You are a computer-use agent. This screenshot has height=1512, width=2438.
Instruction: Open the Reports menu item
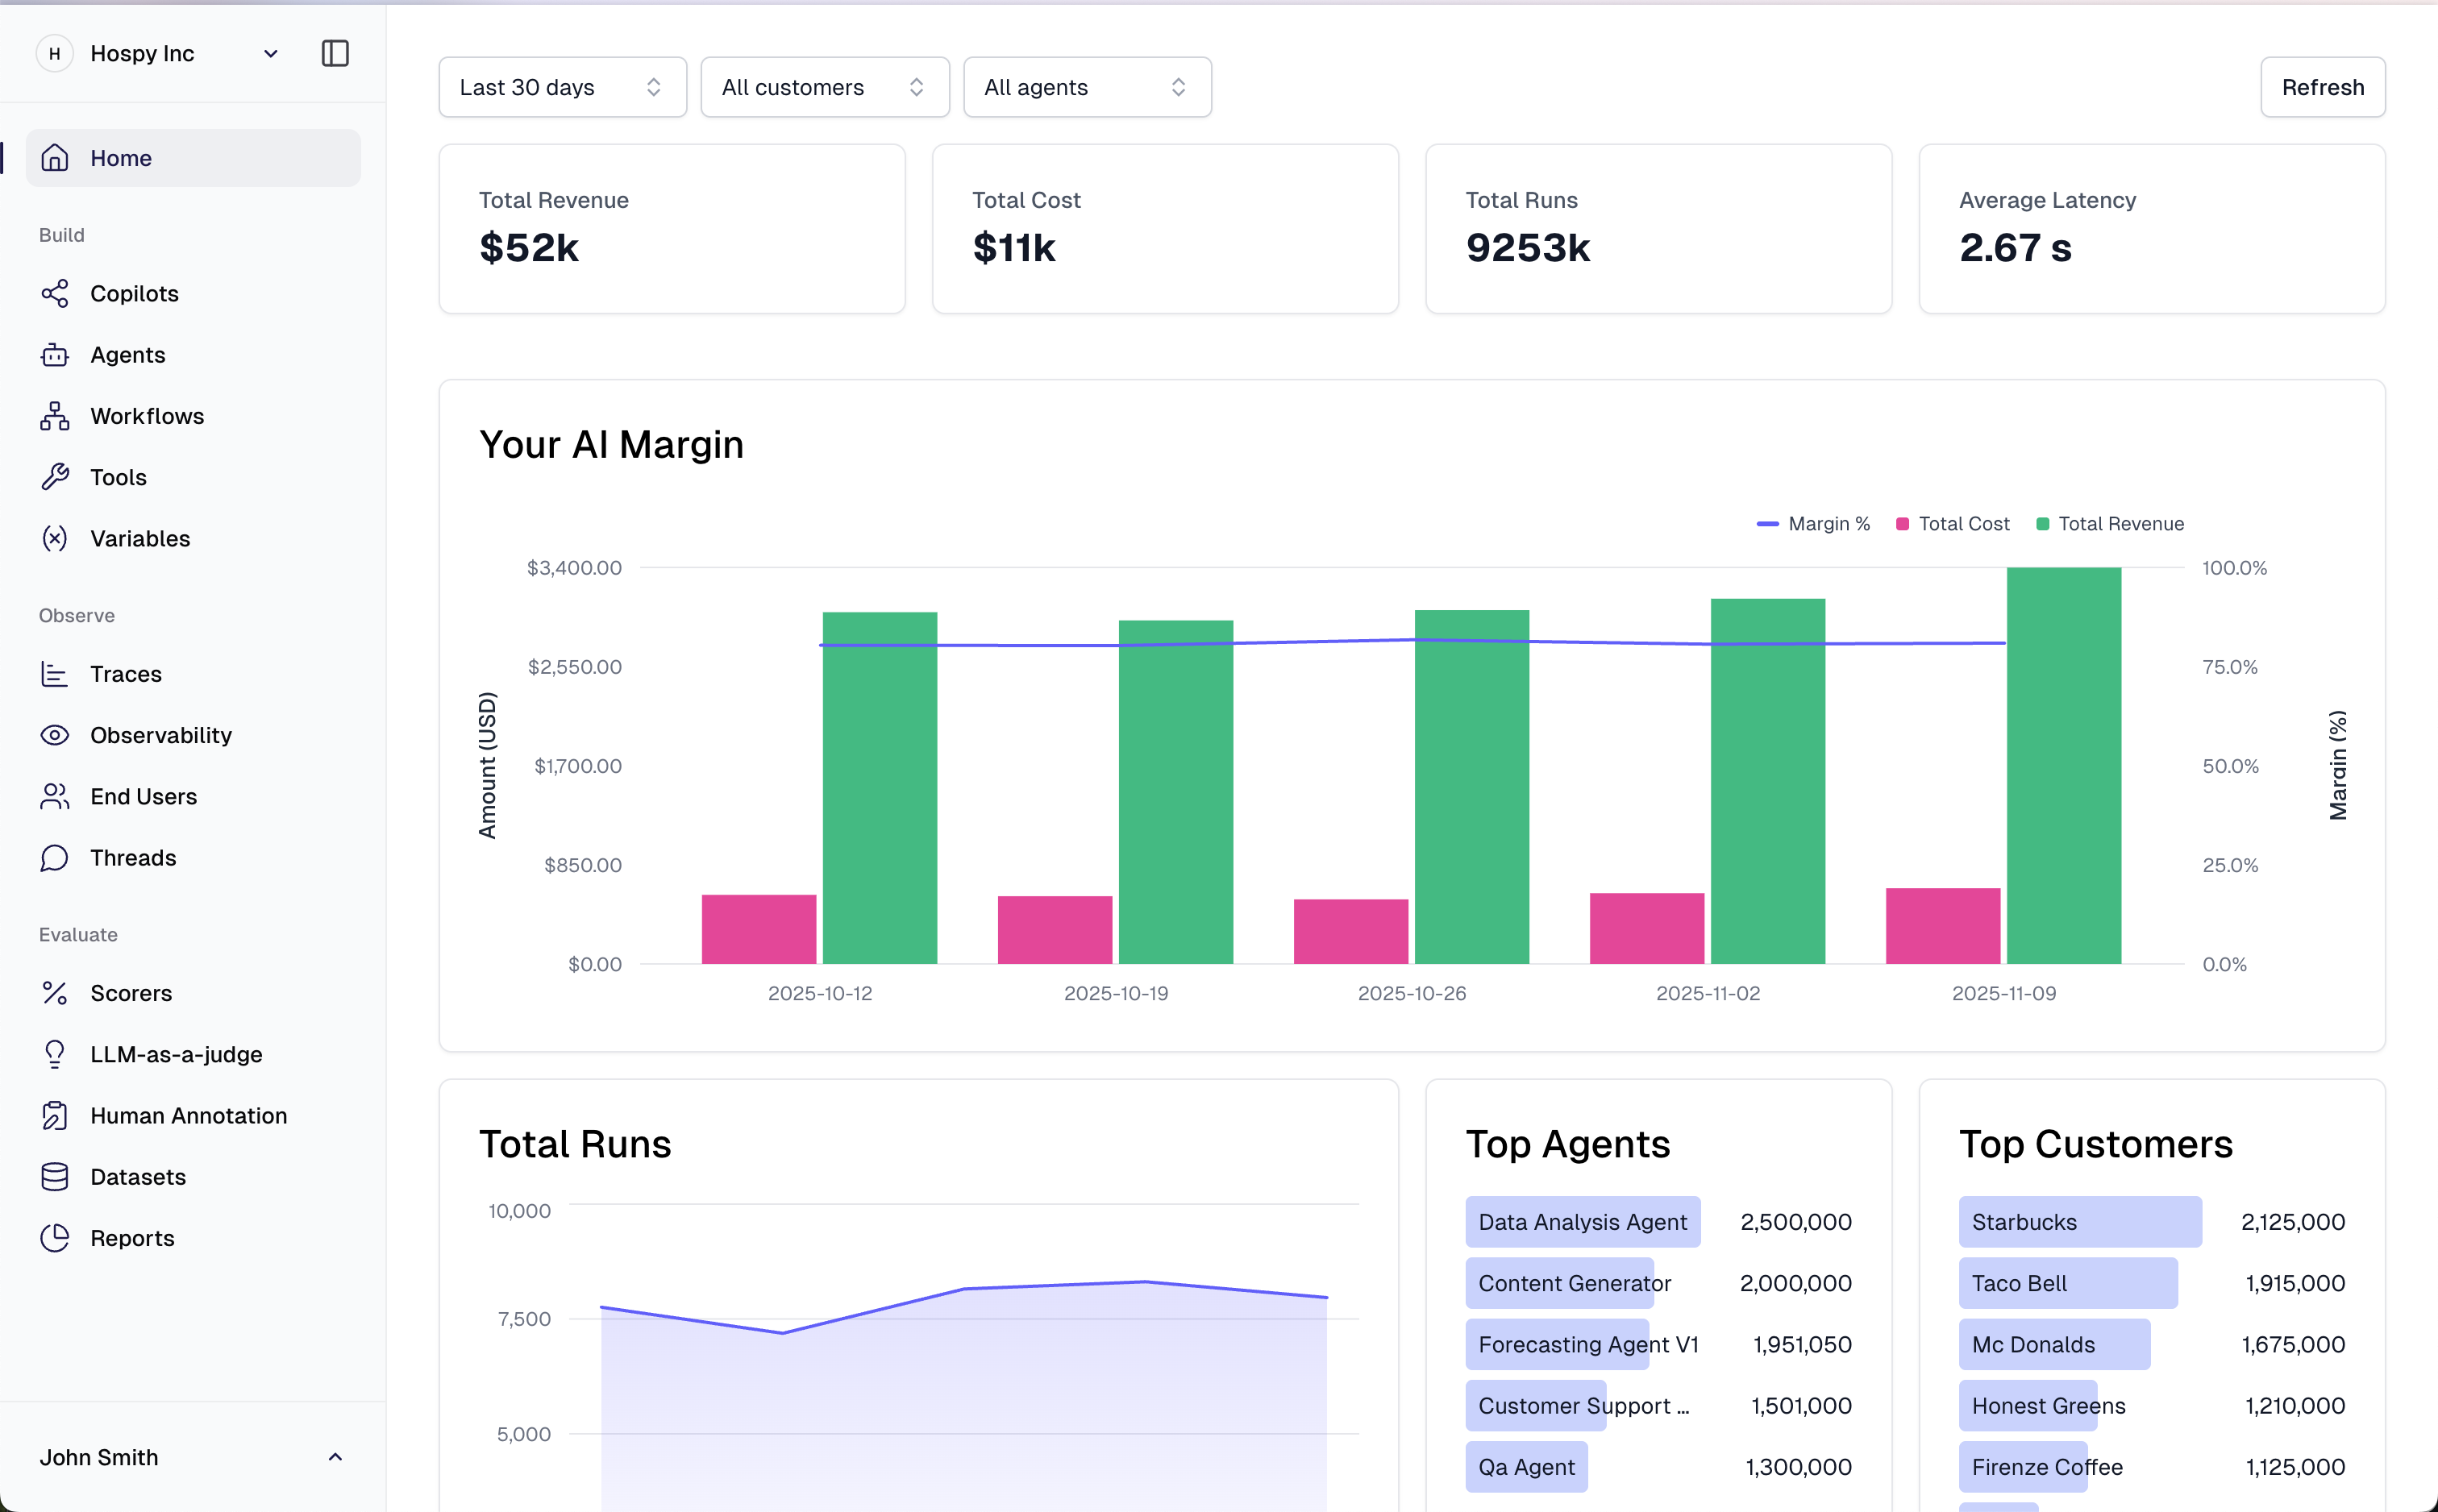pos(132,1238)
